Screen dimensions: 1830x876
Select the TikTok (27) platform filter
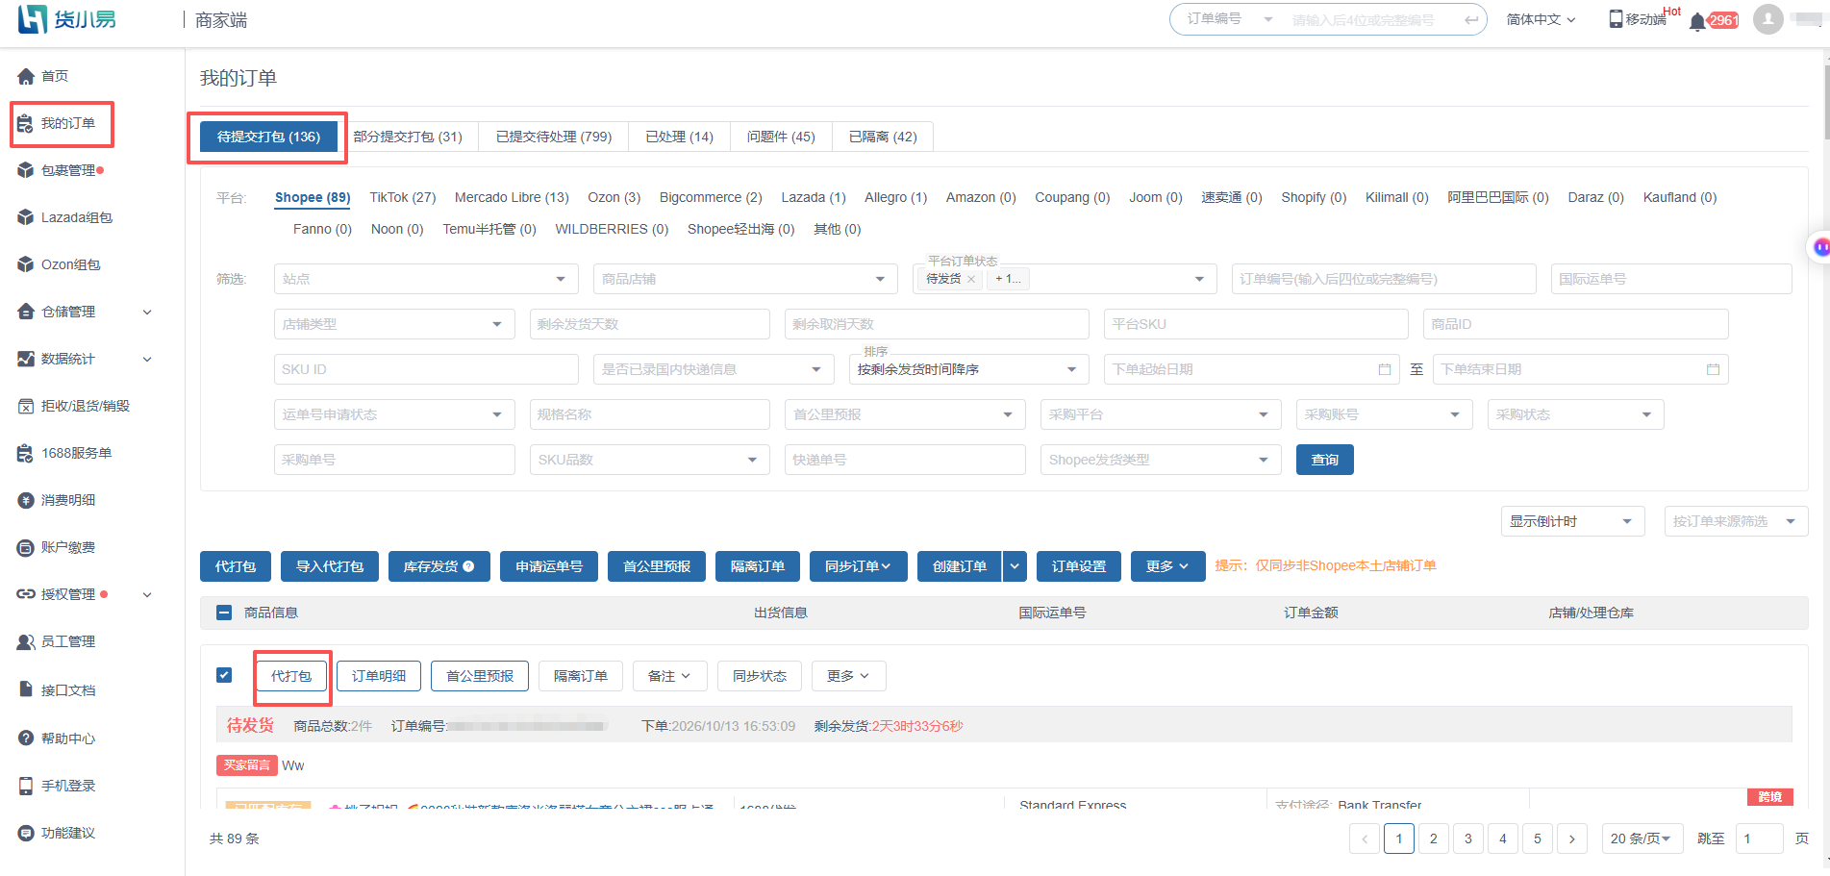tap(403, 197)
